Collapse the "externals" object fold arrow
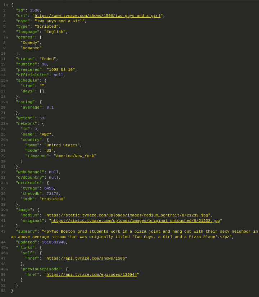 [7, 183]
